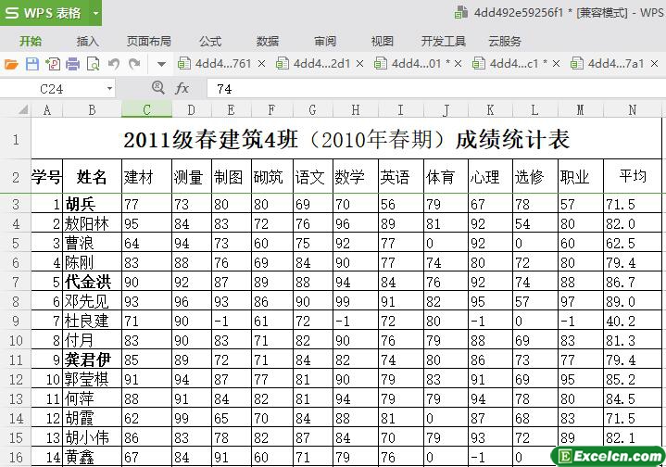Select the name cell 胡小伟
666x467 pixels.
93,437
